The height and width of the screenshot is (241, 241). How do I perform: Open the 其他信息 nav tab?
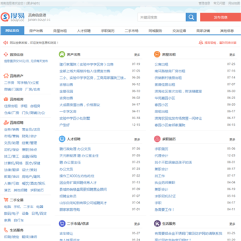pos(227,31)
